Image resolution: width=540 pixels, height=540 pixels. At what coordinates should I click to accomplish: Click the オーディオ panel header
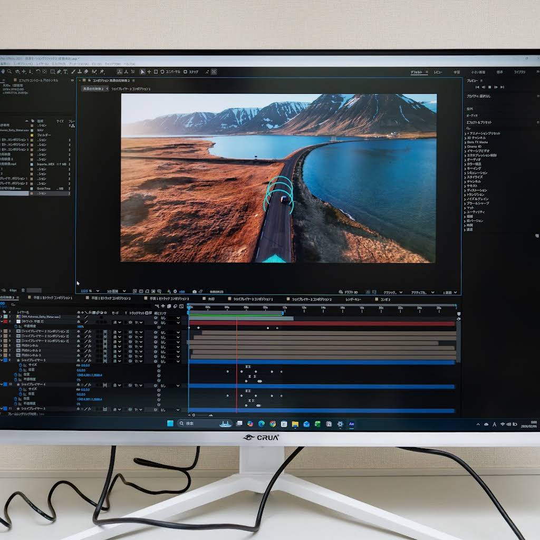click(x=472, y=115)
